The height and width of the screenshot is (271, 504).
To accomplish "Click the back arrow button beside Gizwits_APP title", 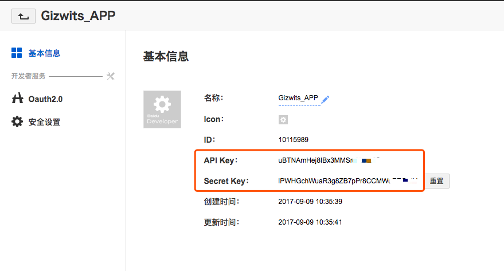I will coord(24,16).
